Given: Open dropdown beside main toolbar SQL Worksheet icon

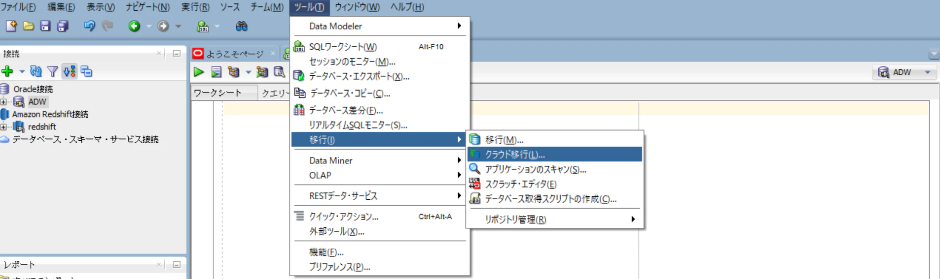Looking at the screenshot, I should point(217,27).
